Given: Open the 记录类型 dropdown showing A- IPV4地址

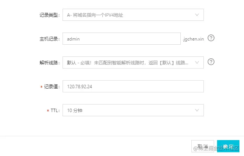Looking at the screenshot, I should coord(133,15).
